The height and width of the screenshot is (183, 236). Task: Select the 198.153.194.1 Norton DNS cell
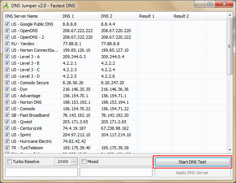(115, 102)
